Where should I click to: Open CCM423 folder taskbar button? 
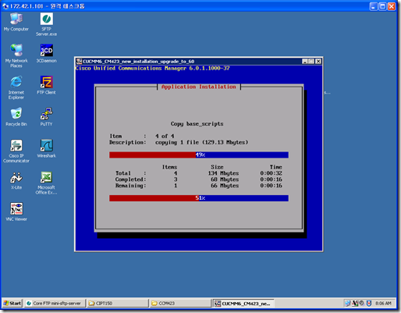(x=180, y=304)
